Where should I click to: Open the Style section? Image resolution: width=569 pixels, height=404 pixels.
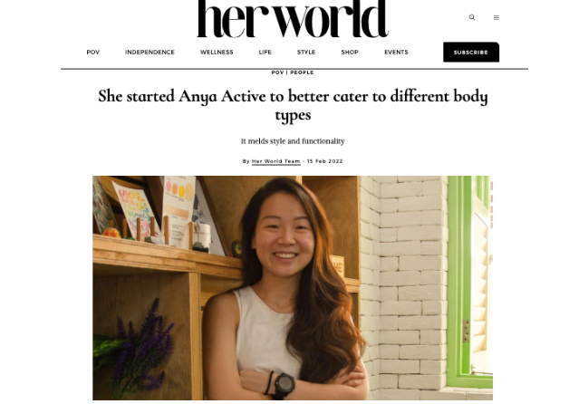(306, 53)
